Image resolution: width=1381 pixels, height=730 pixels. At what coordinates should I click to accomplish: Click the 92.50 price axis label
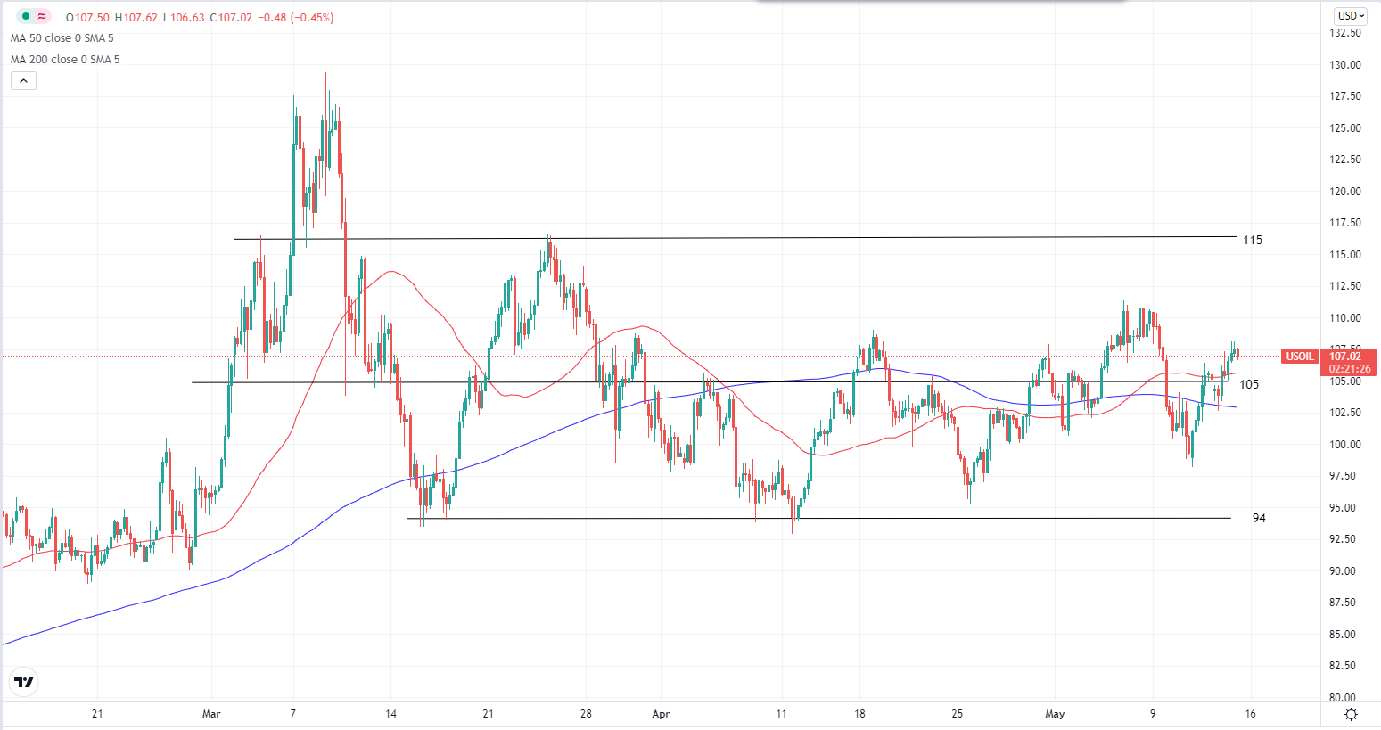point(1344,539)
